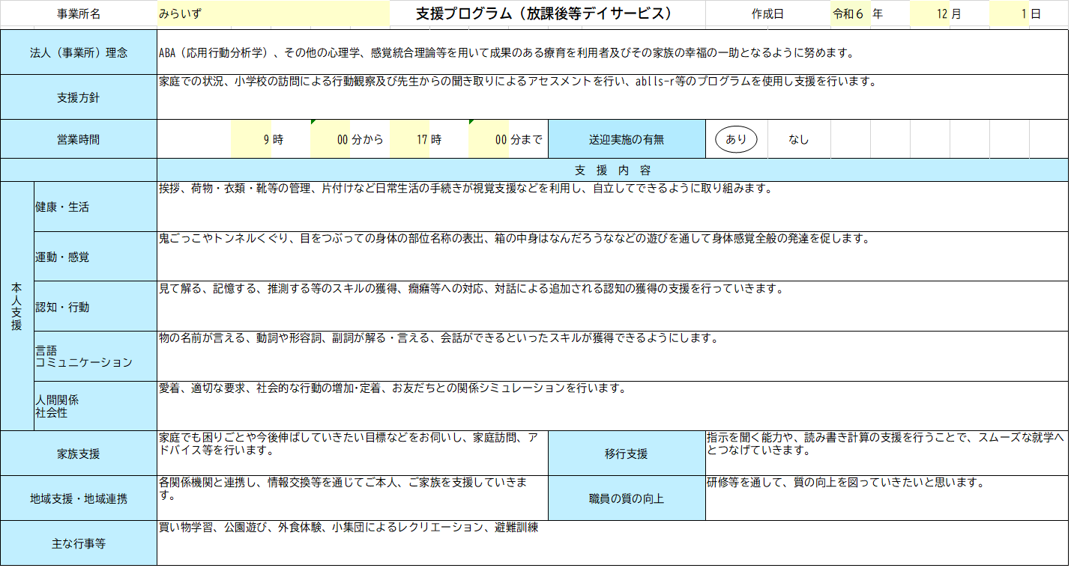Choose なし for 送迎実施の有無

(798, 139)
